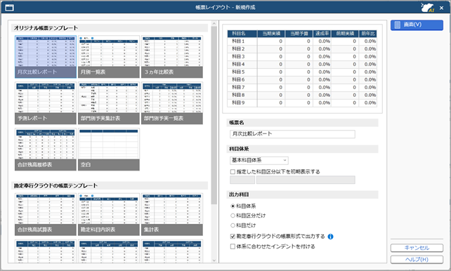Close the 帳票レイアウト dialog with the X
This screenshot has width=451, height=271.
[441, 8]
